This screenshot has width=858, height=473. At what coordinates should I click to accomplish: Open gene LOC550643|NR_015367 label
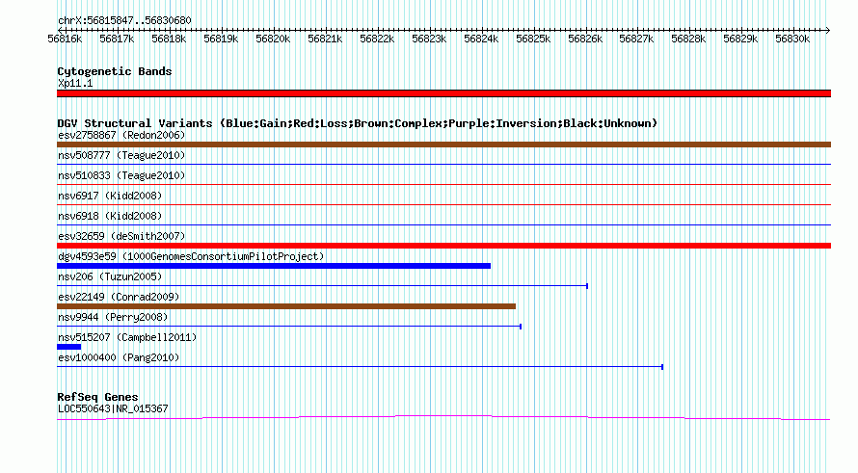[x=113, y=409]
